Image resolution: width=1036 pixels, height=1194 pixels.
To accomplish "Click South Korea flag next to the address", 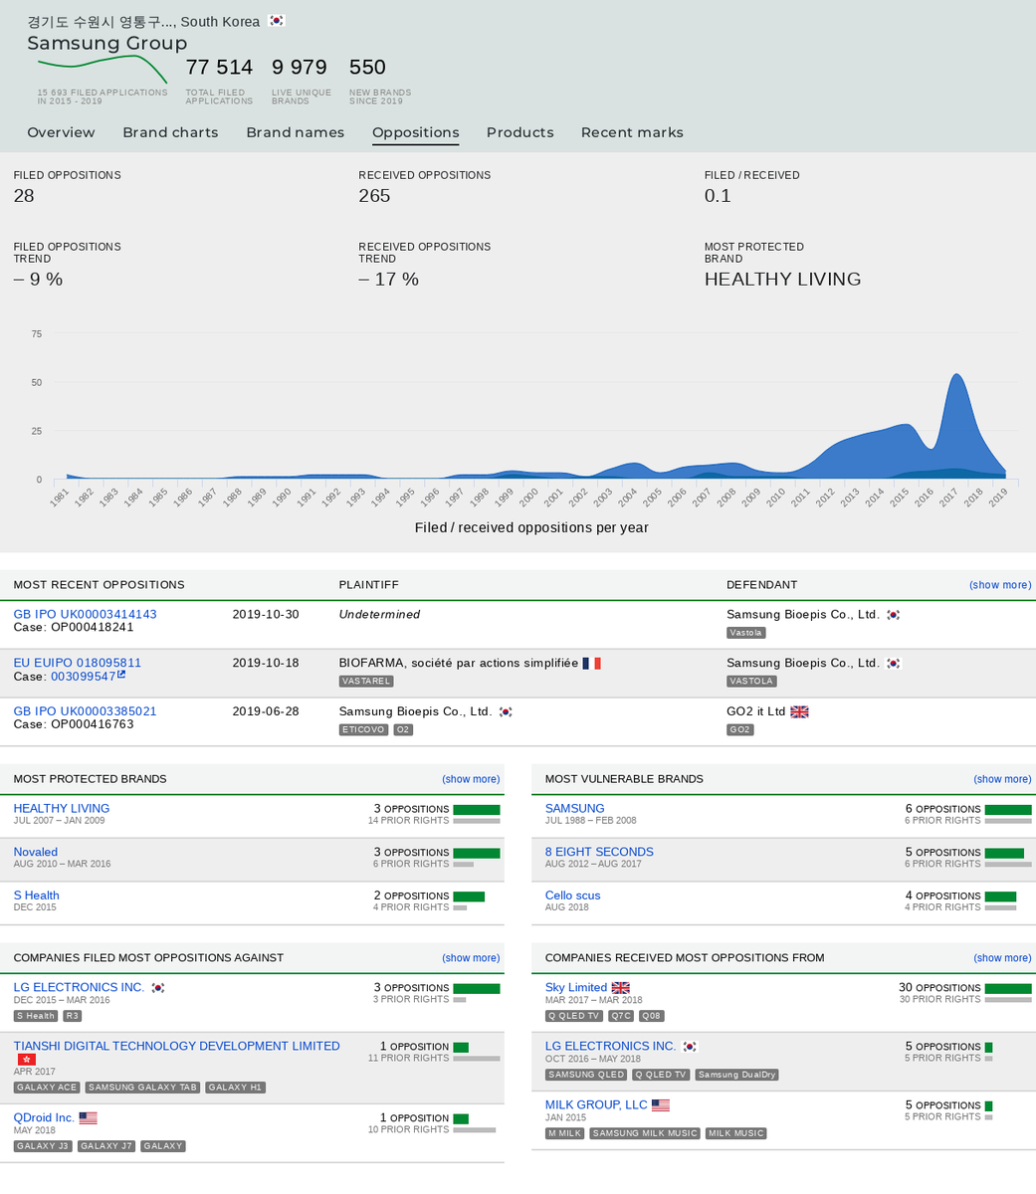I will [x=277, y=21].
